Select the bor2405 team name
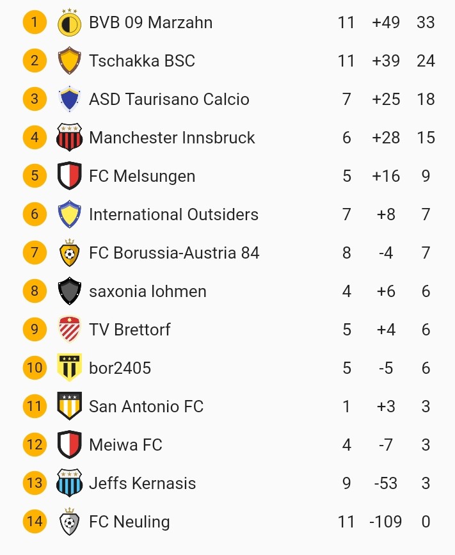This screenshot has width=455, height=555. click(120, 368)
